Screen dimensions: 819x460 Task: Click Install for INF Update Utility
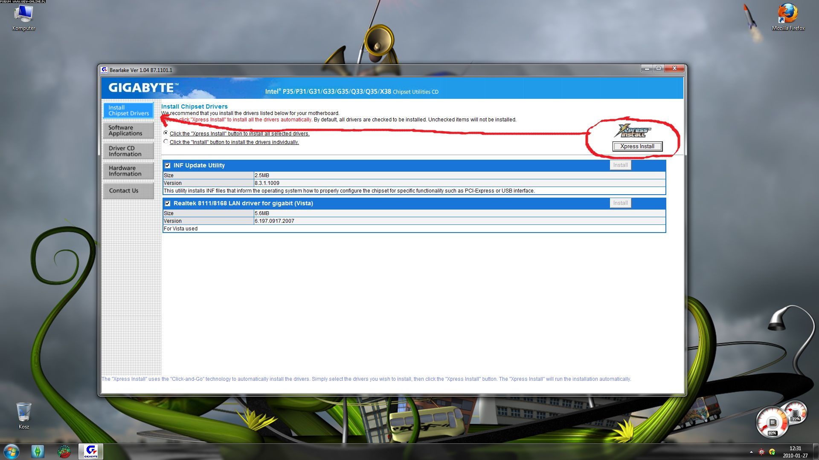[620, 165]
